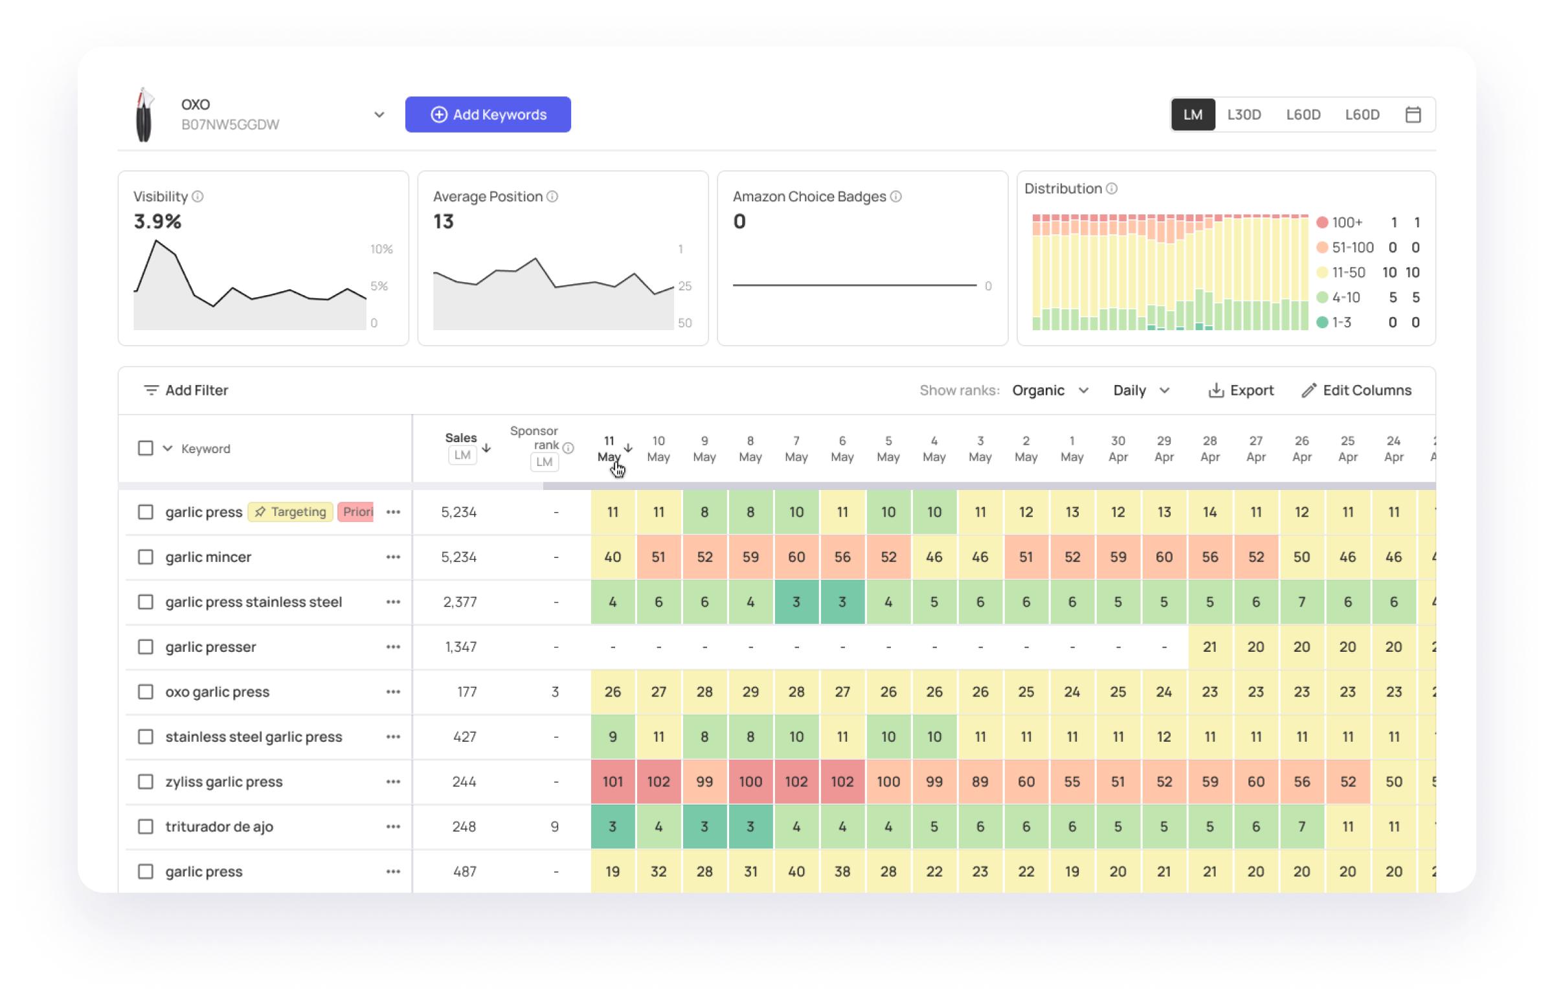Check the zyliss garlic press checkbox
Viewport: 1554px width, 1002px height.
[x=146, y=781]
